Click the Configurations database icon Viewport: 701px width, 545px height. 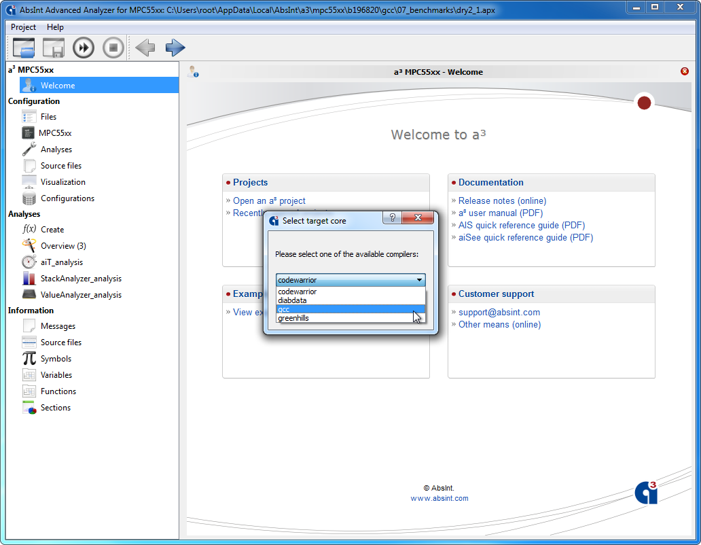point(29,198)
